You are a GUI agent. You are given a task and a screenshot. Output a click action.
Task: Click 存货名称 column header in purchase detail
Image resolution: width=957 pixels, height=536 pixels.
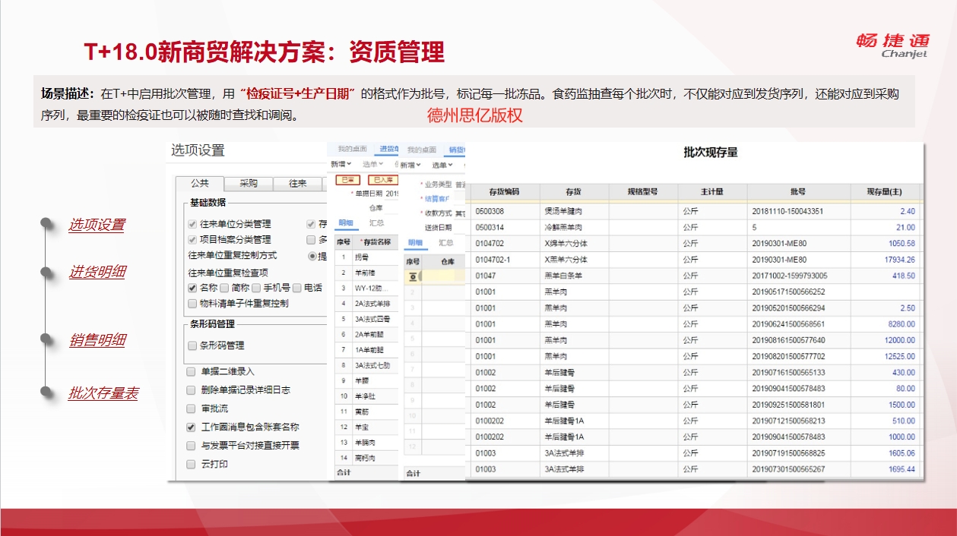pyautogui.click(x=376, y=242)
